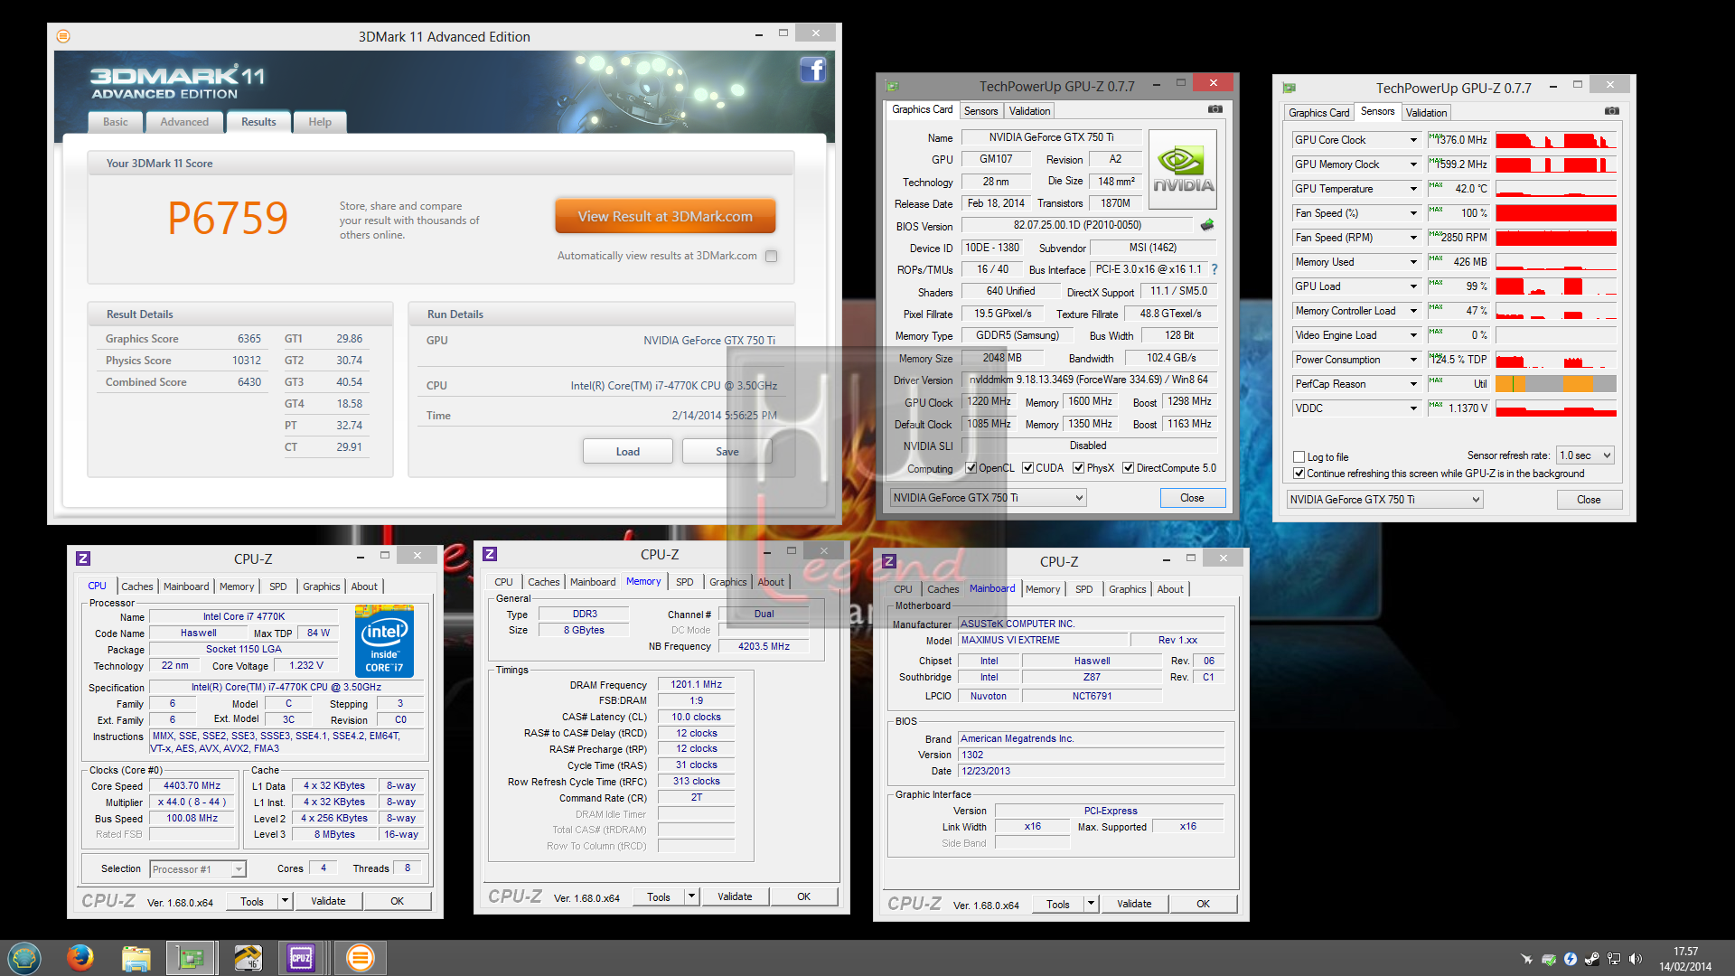The height and width of the screenshot is (976, 1735).
Task: Click View Result at 3DMark.com button
Action: point(665,217)
